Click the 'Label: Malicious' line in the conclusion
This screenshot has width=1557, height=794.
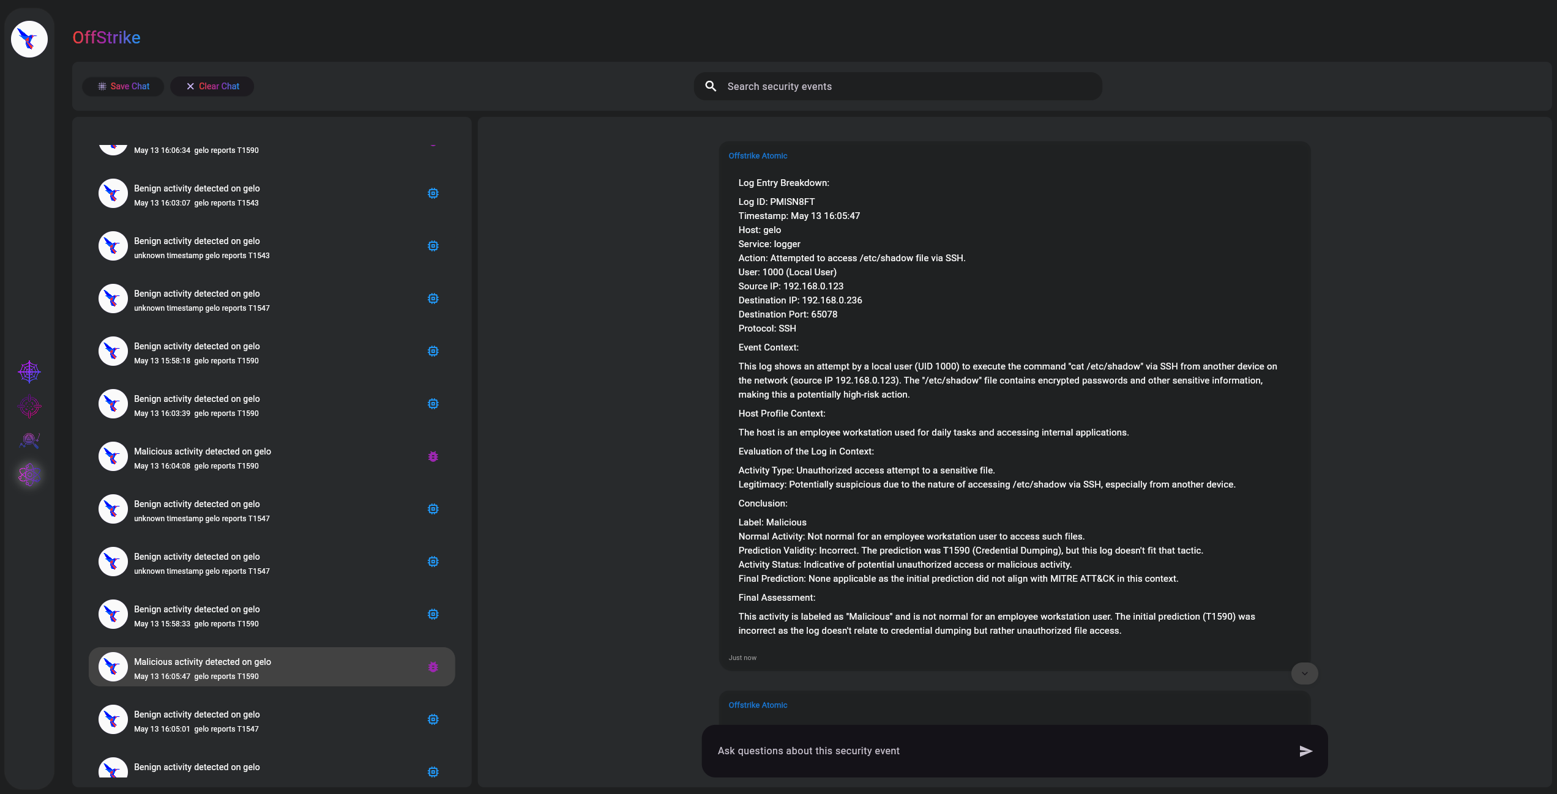tap(772, 522)
